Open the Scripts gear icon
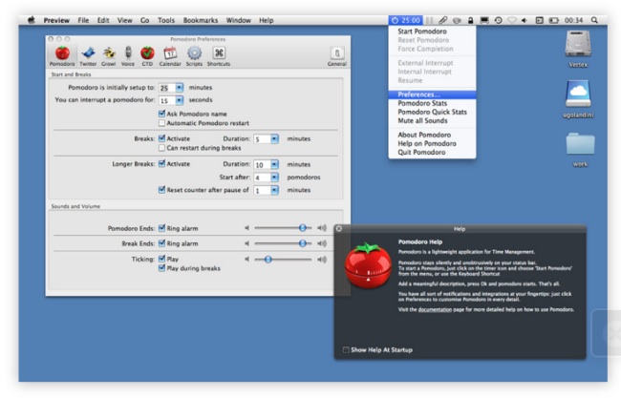621x398 pixels. (x=194, y=53)
